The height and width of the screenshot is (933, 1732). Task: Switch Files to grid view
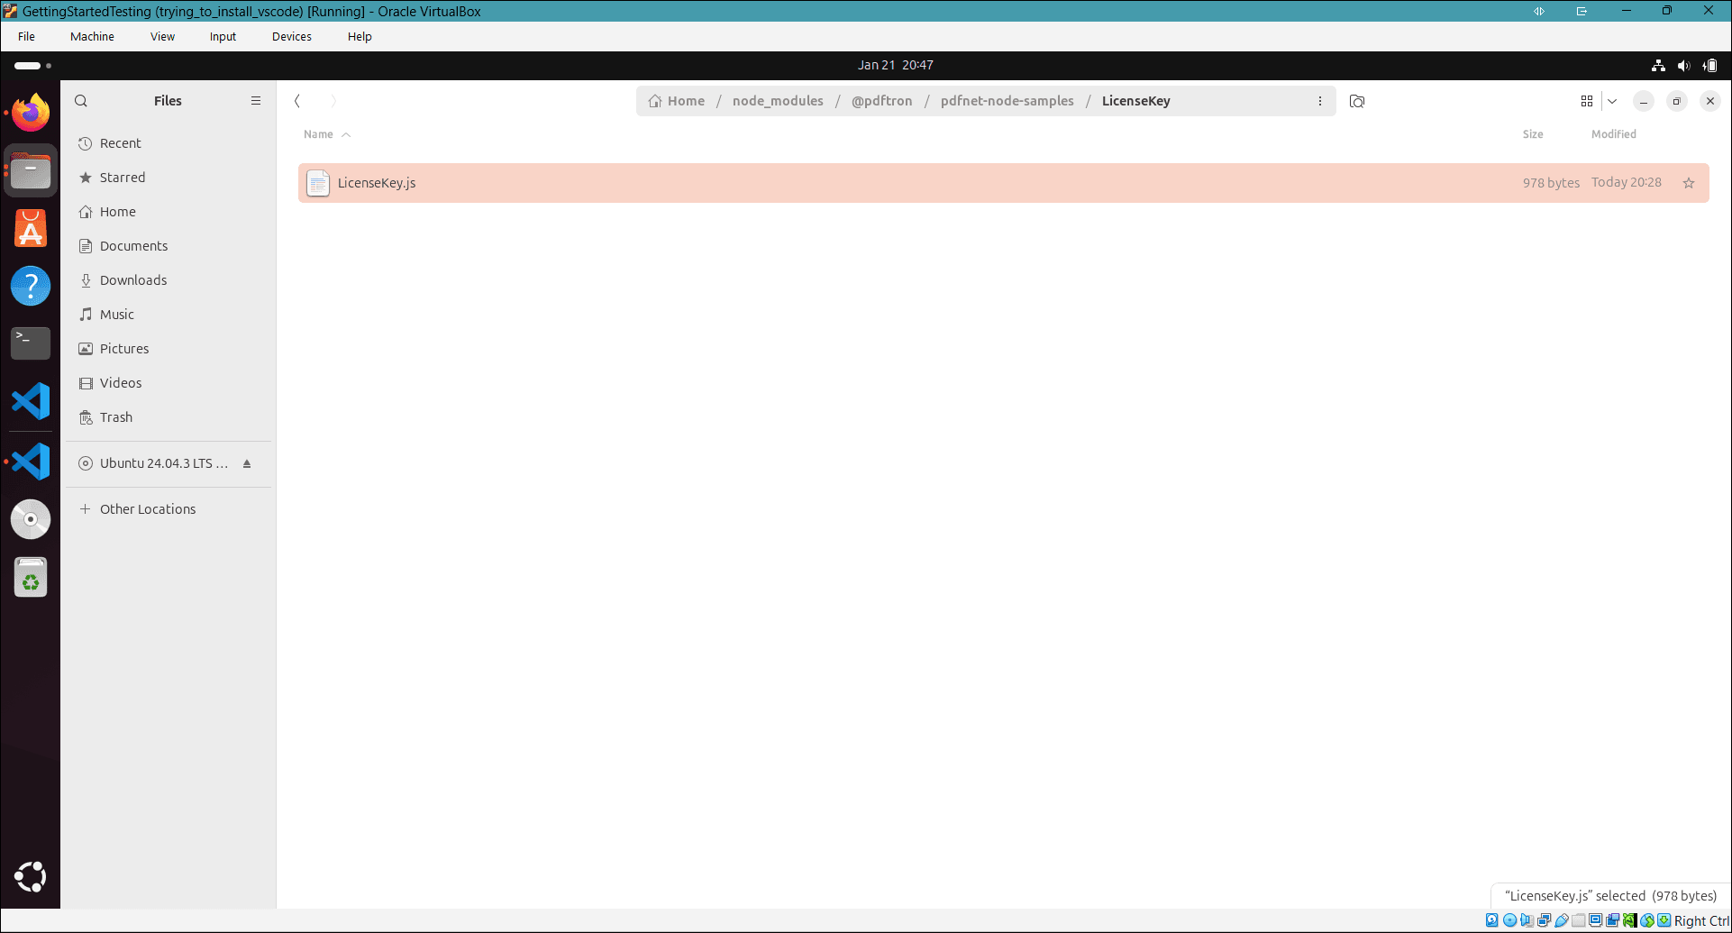point(1587,101)
